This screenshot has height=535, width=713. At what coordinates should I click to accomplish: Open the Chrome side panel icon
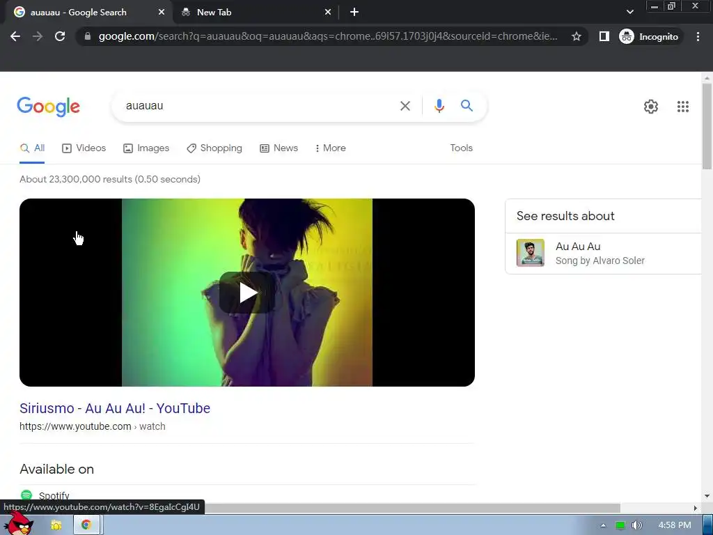[x=604, y=36]
